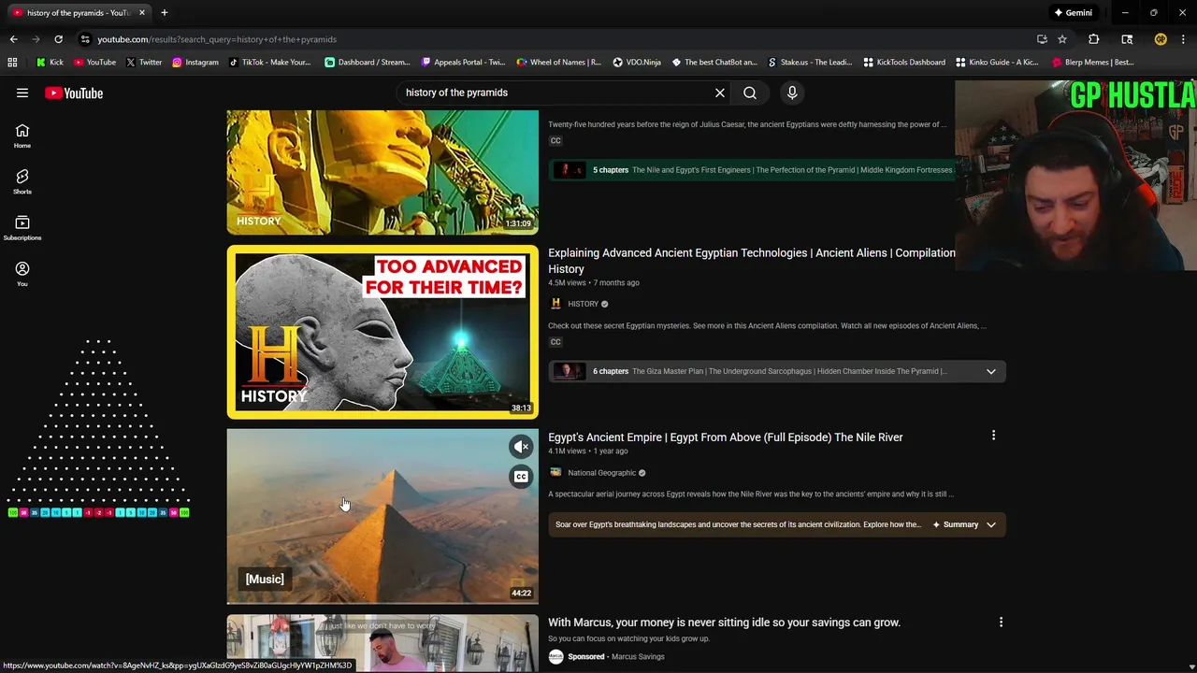Open the 'Too Advanced For Their Time' thumbnail
1197x673 pixels.
click(382, 332)
